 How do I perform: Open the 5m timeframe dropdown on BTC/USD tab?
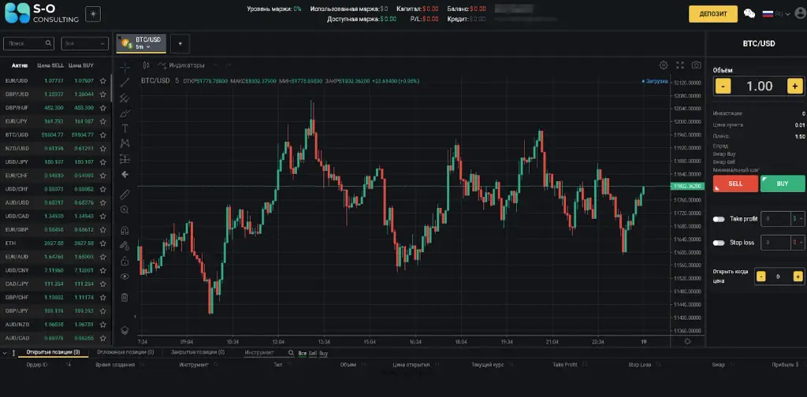[143, 46]
